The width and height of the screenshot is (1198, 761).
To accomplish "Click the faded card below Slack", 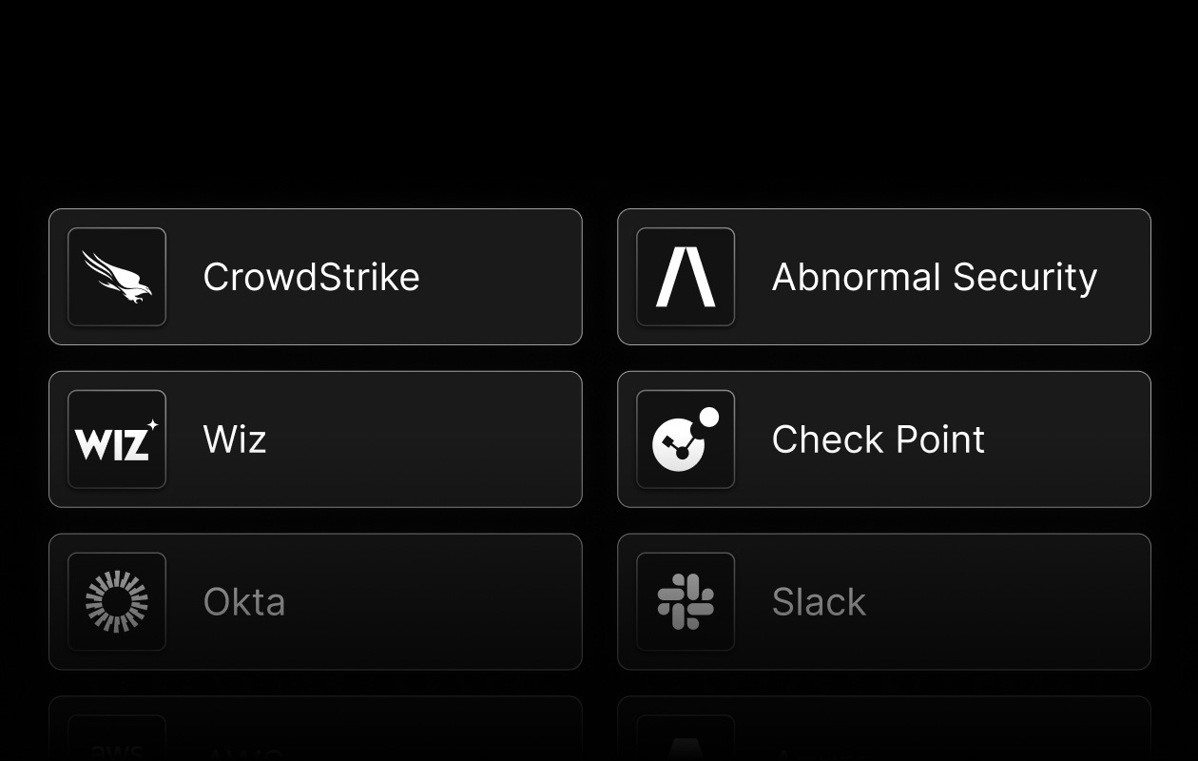I will [884, 731].
